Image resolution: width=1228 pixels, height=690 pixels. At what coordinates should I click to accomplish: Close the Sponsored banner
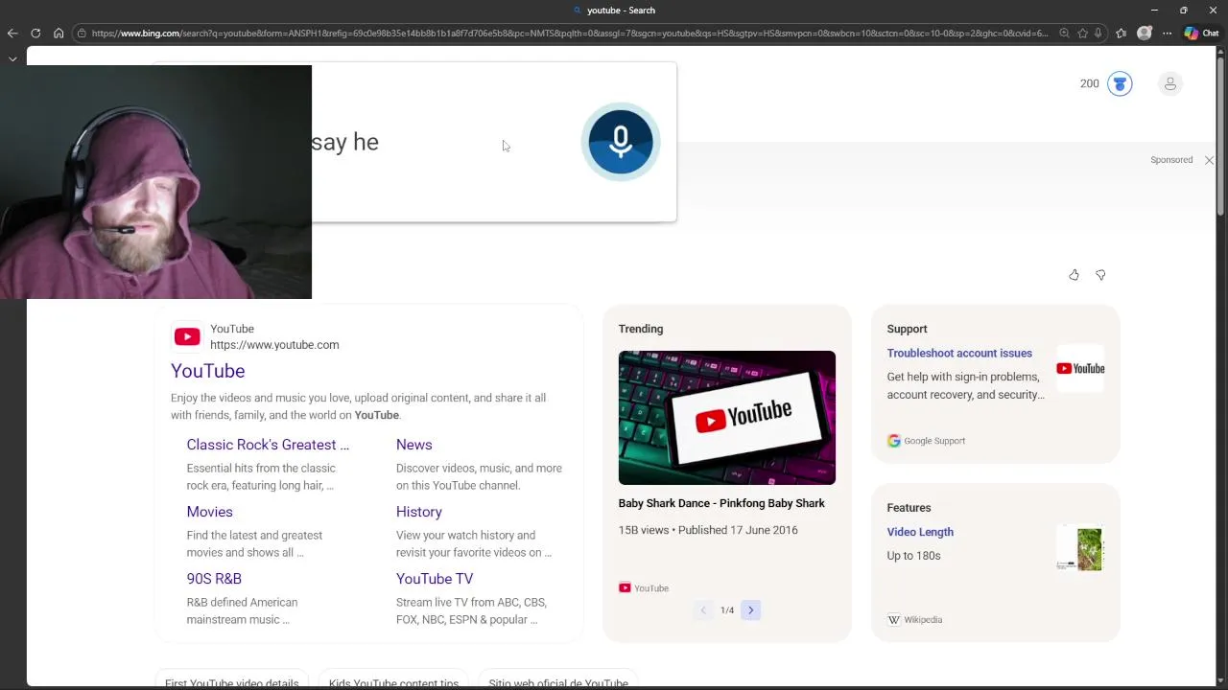(x=1209, y=160)
